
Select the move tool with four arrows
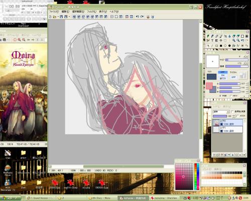click(221, 40)
